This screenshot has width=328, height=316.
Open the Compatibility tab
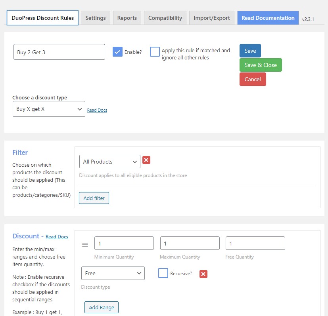[x=165, y=18]
